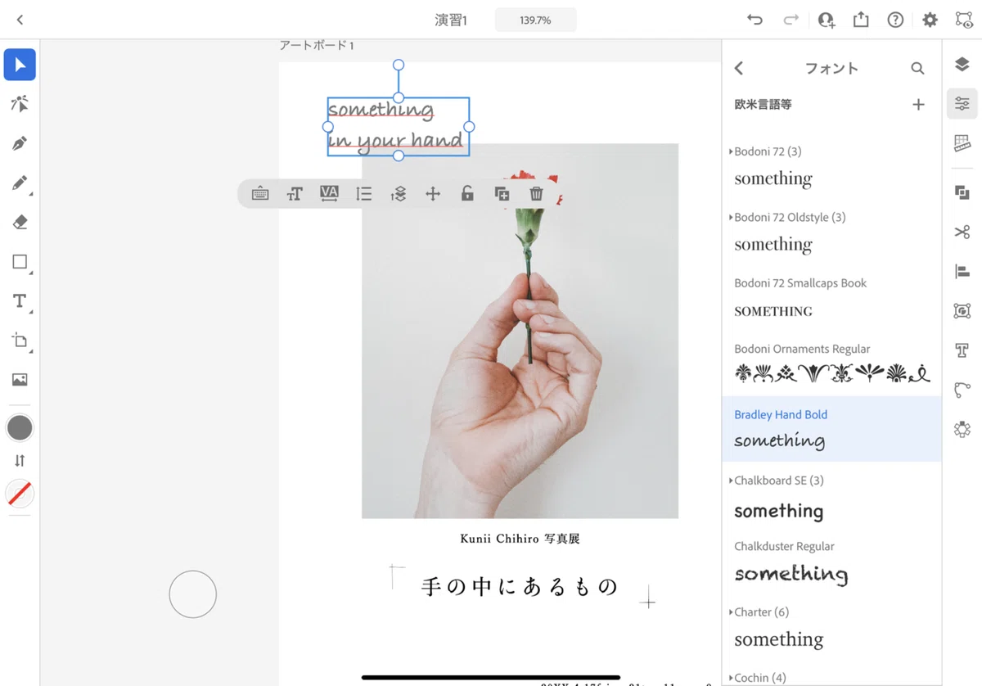Open the Precision ruler panel
Viewport: 982px width, 686px height.
pos(962,143)
